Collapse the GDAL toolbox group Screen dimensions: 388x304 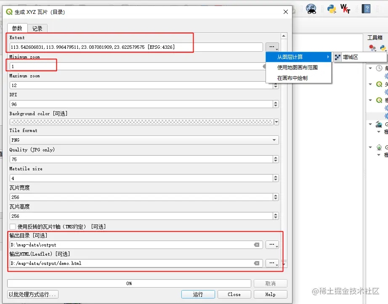(370, 124)
